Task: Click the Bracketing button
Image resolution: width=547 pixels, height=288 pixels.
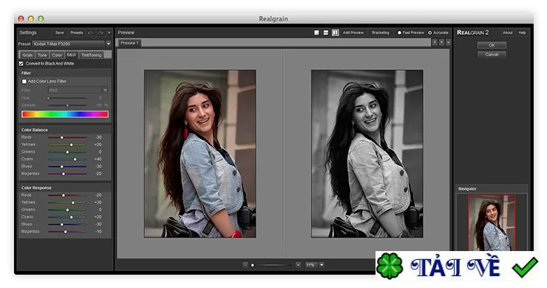Action: pos(380,32)
